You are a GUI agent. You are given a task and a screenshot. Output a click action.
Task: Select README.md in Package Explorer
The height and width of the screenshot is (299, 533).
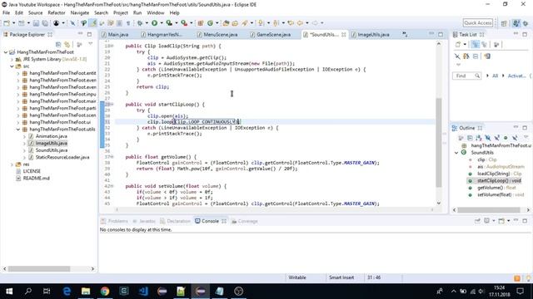pos(37,179)
